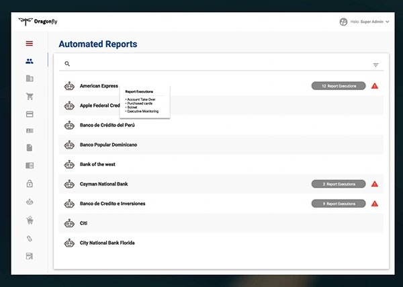Expand the Super Admin dropdown chevron
This screenshot has width=403, height=287.
388,22
